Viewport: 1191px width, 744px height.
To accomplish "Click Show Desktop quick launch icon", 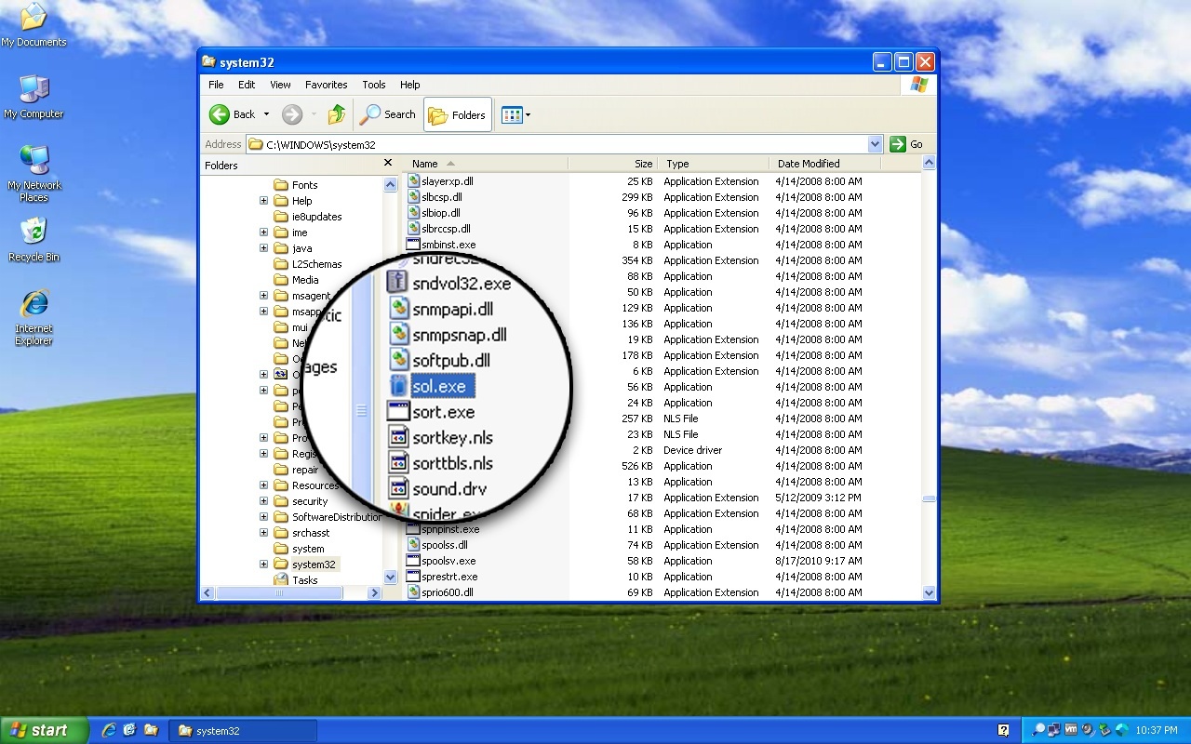I will 129,730.
